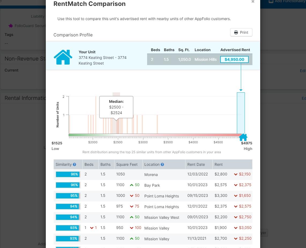Click the Square Feet column header

click(128, 164)
